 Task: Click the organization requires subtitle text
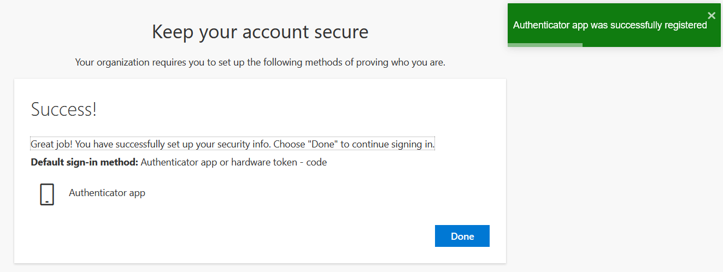click(260, 62)
